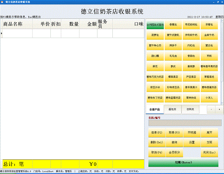
Task: Add 珍珠布丁奶茶 to the order
Action: tap(155, 98)
